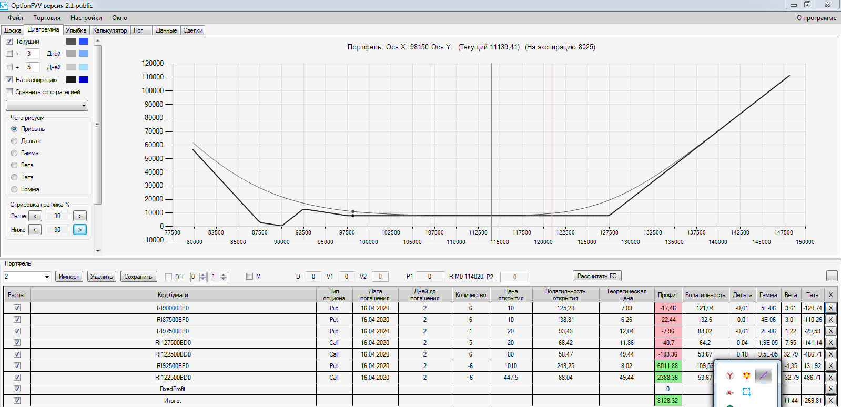Switch to the Доска tab
Viewport: 841px width, 407px height.
pyautogui.click(x=13, y=30)
